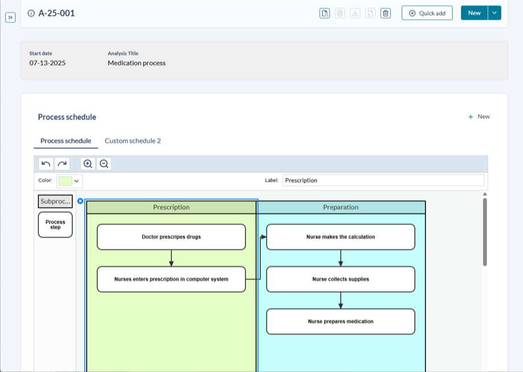This screenshot has height=372, width=523.
Task: Click the + New schedule link
Action: click(x=479, y=117)
